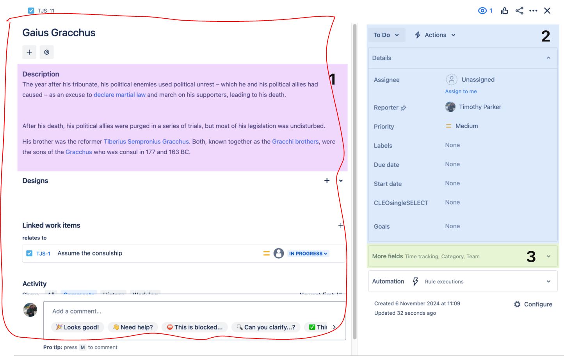The width and height of the screenshot is (564, 356).
Task: Click the Looks good! quick reply
Action: coord(78,327)
